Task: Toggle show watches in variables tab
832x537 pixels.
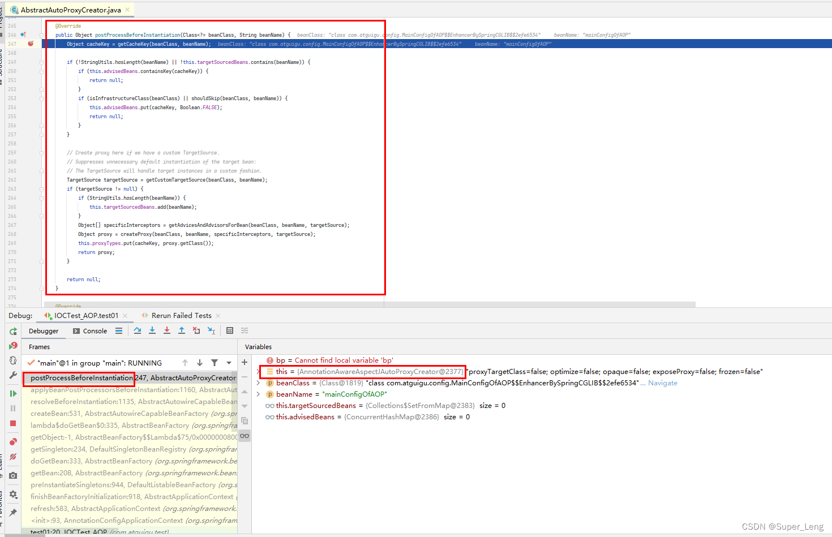Action: tap(245, 436)
